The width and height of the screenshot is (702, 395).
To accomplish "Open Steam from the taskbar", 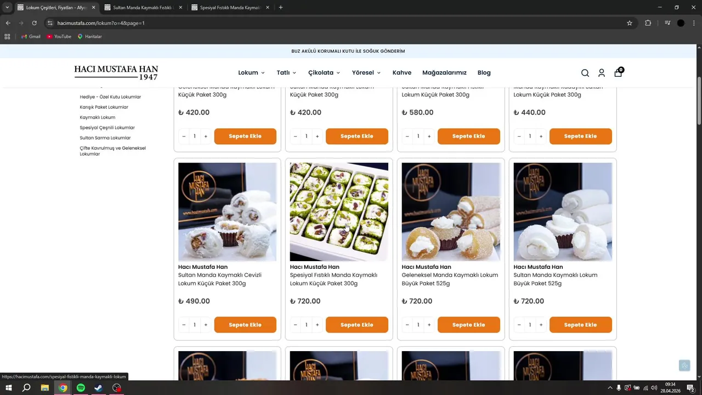I will (99, 388).
